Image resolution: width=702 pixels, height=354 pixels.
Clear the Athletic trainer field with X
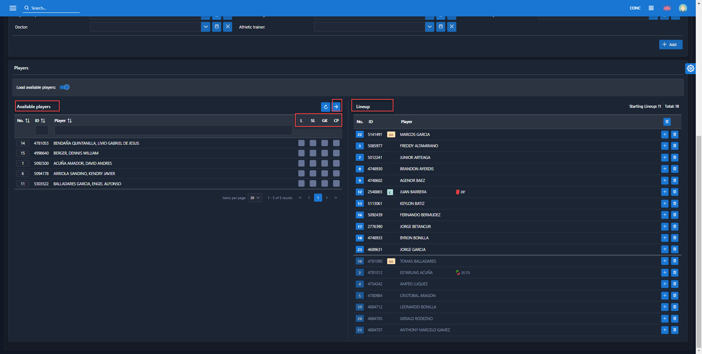tap(452, 27)
